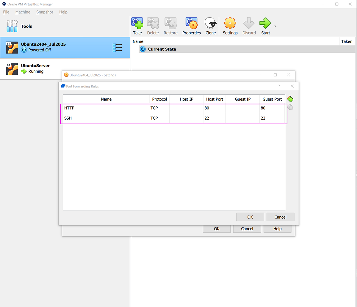
Task: Click the TCP protocol cell for SSH
Action: (x=159, y=118)
